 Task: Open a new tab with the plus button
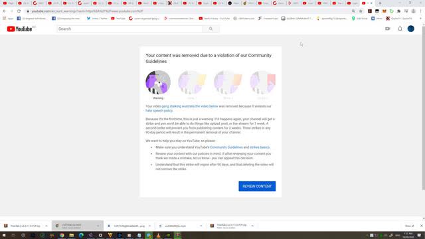click(x=380, y=3)
